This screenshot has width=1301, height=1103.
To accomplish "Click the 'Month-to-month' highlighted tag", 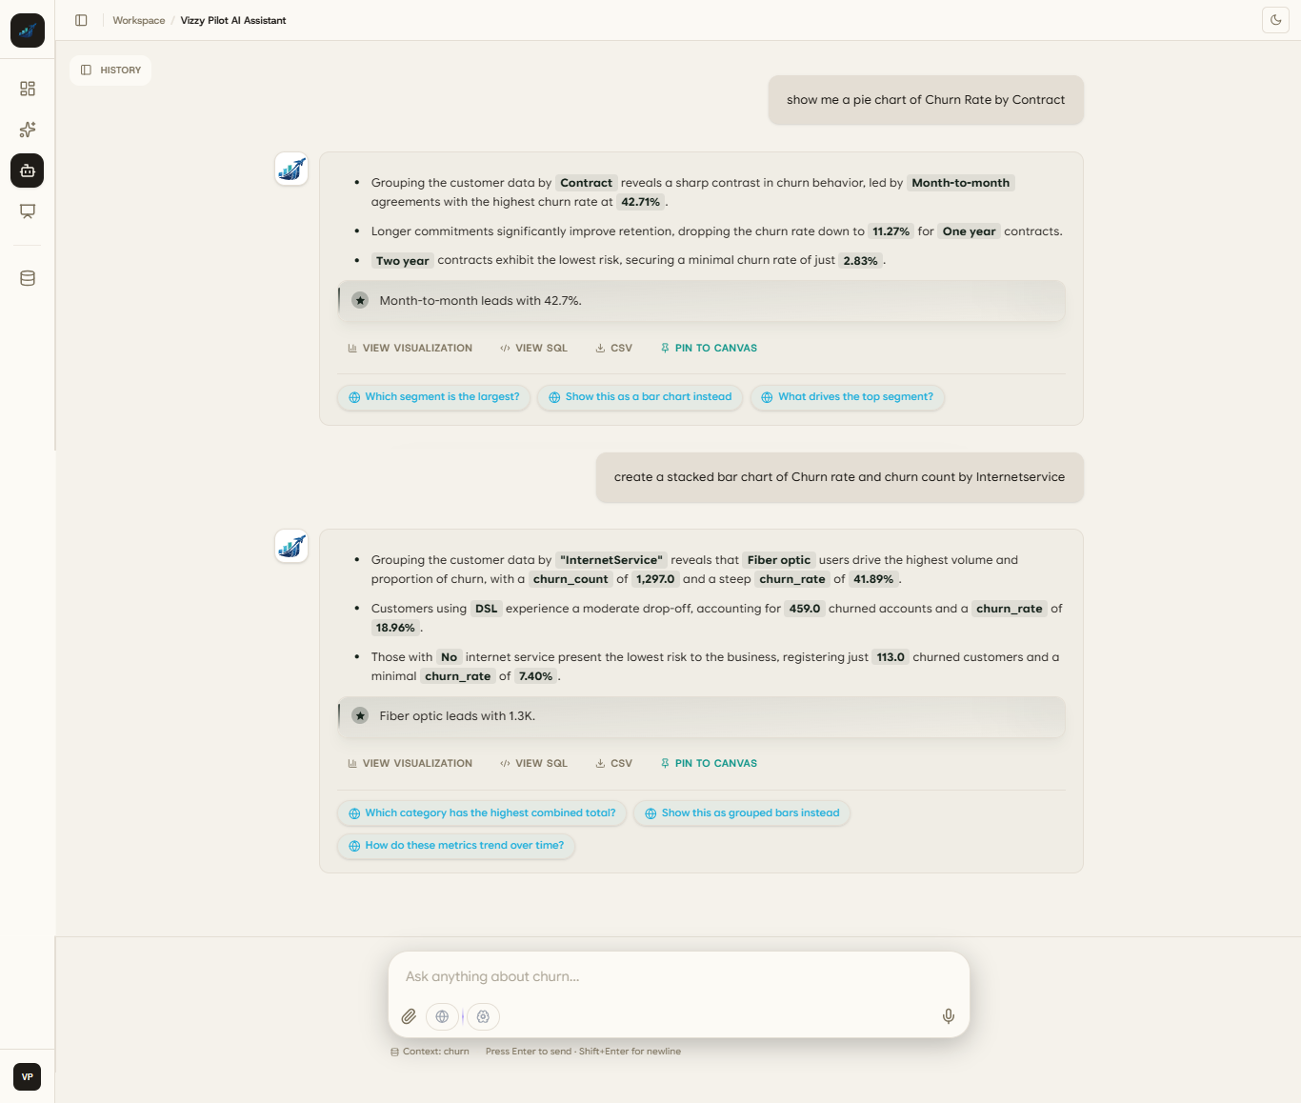I will pyautogui.click(x=961, y=183).
